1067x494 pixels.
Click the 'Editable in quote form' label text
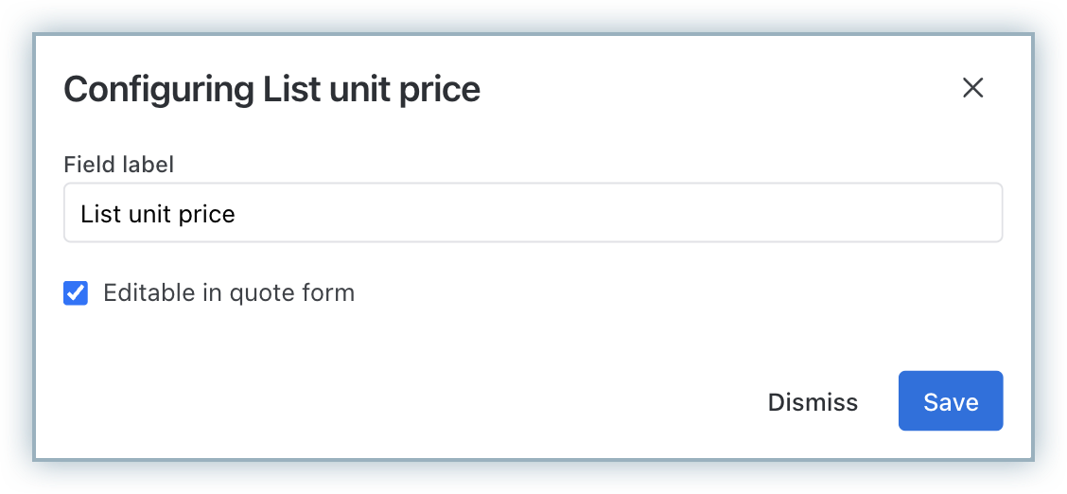[x=229, y=293]
